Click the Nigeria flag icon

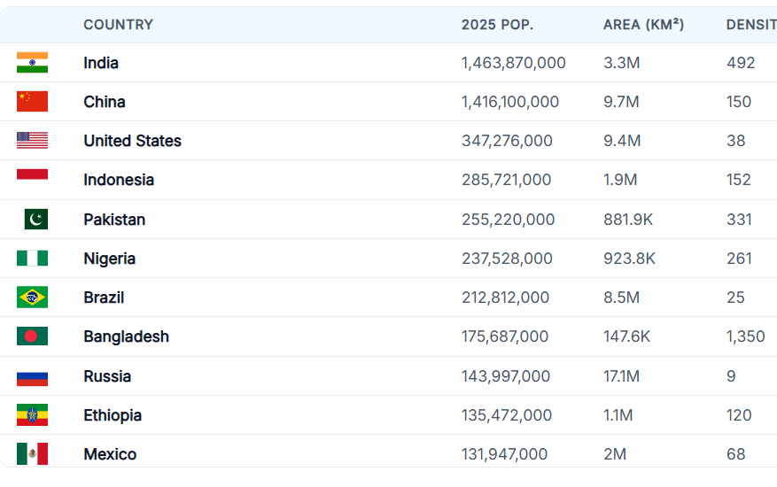pos(32,259)
